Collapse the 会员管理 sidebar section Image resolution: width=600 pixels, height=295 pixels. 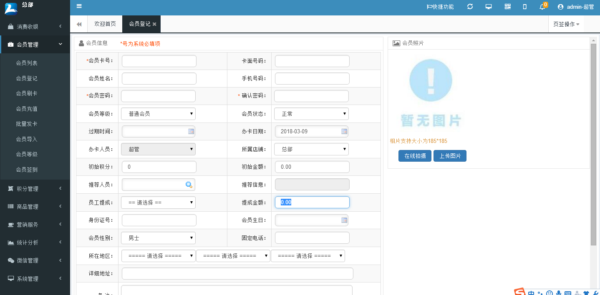(35, 44)
